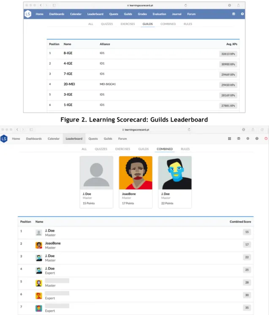Select the GUILDS tab in the upper window
Viewport: 269px width, 315px height.
[148, 24]
